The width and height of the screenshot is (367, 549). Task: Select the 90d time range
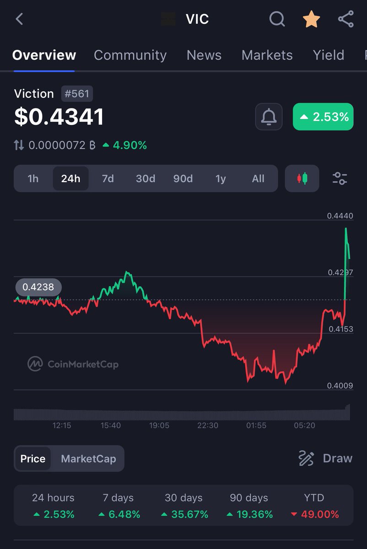[x=183, y=178]
